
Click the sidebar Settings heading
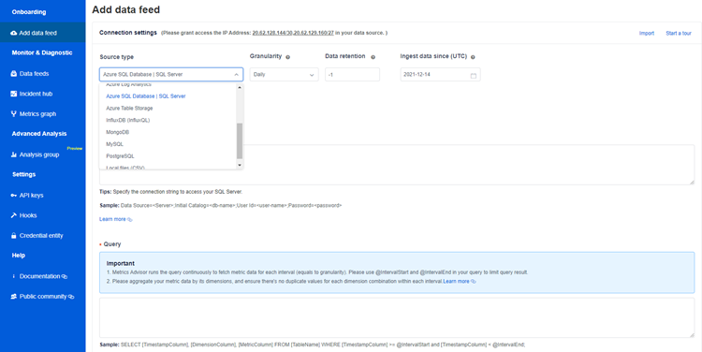coord(23,175)
